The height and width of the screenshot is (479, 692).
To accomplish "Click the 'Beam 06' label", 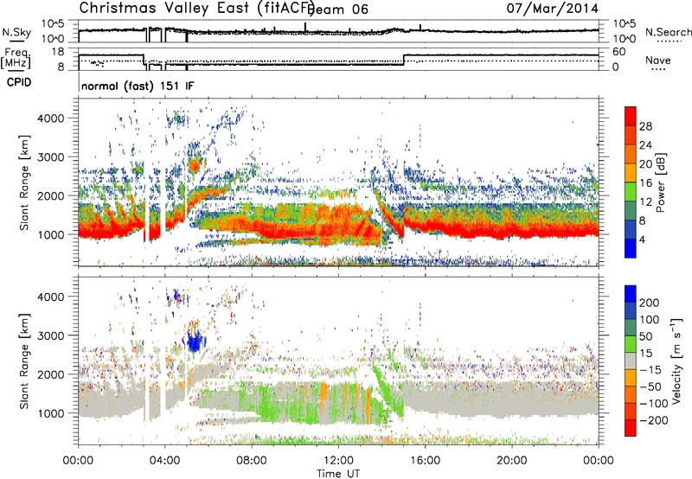I will coord(340,10).
